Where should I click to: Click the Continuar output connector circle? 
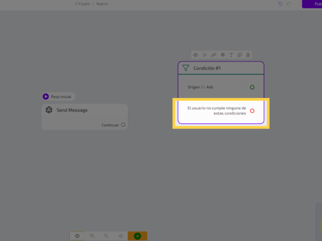click(123, 125)
